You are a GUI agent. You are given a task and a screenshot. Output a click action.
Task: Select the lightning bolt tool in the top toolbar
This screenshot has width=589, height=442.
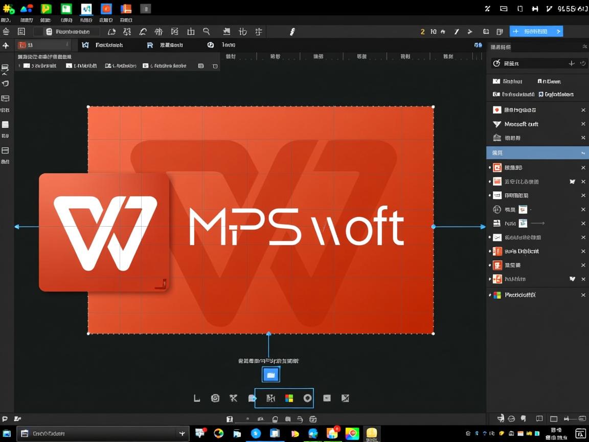click(292, 32)
